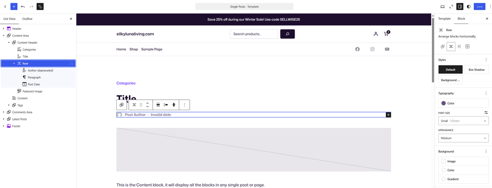Switch to the Block sidebar tab
The width and height of the screenshot is (492, 188).
[461, 19]
